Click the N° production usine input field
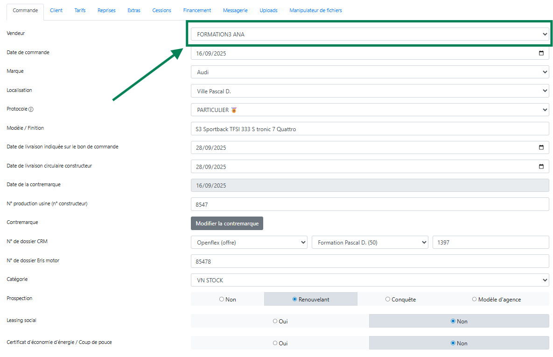Viewport: 553px width, 357px height. (x=370, y=204)
